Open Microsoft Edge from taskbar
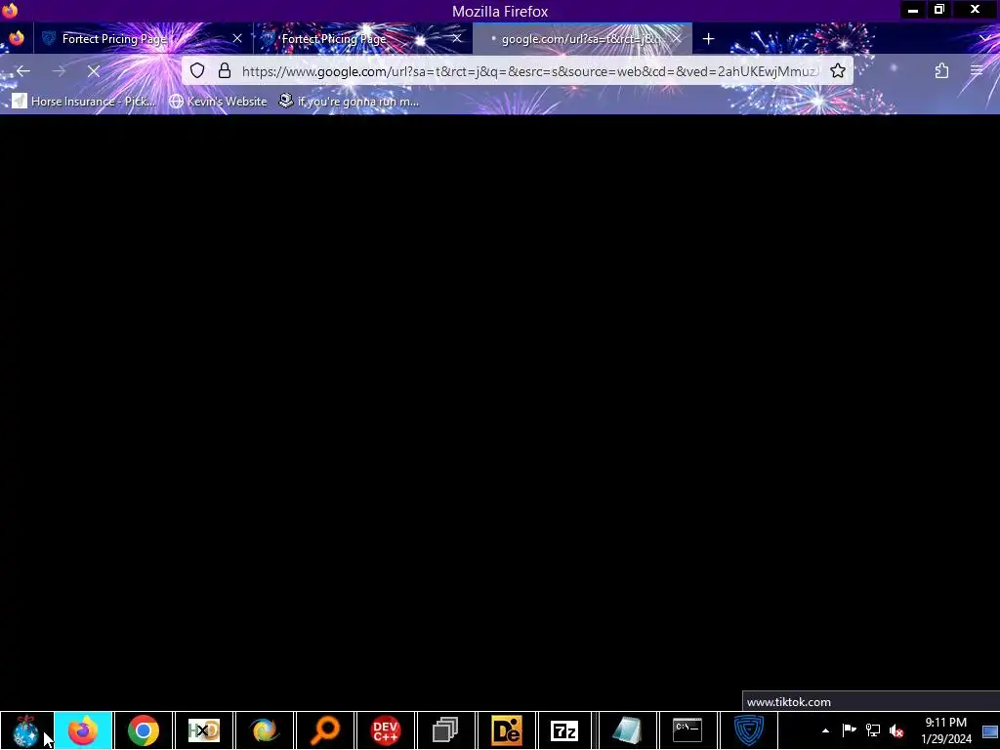The width and height of the screenshot is (1000, 750). tap(265, 730)
